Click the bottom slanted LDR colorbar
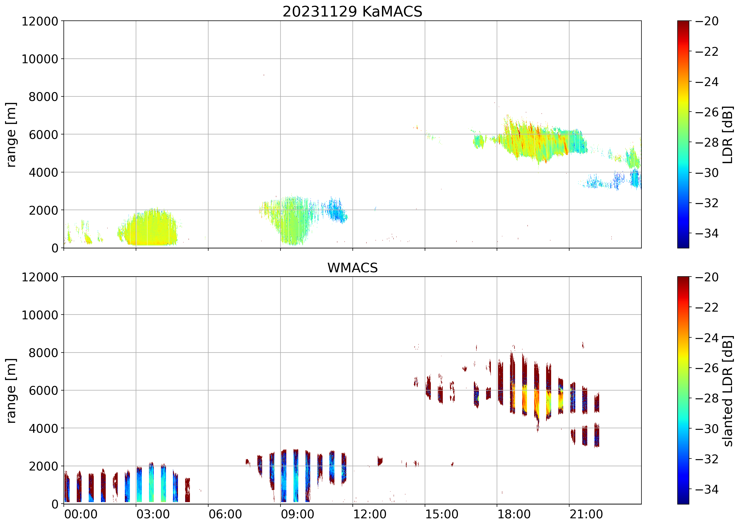Viewport: 740px width, 526px height. tap(683, 390)
